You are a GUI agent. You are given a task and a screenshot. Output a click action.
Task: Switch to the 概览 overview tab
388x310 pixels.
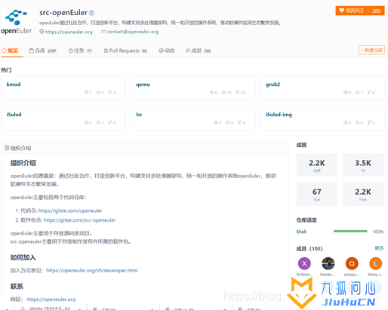(11, 51)
